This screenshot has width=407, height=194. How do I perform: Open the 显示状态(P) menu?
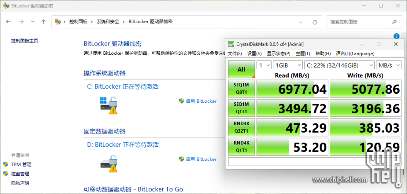click(279, 53)
